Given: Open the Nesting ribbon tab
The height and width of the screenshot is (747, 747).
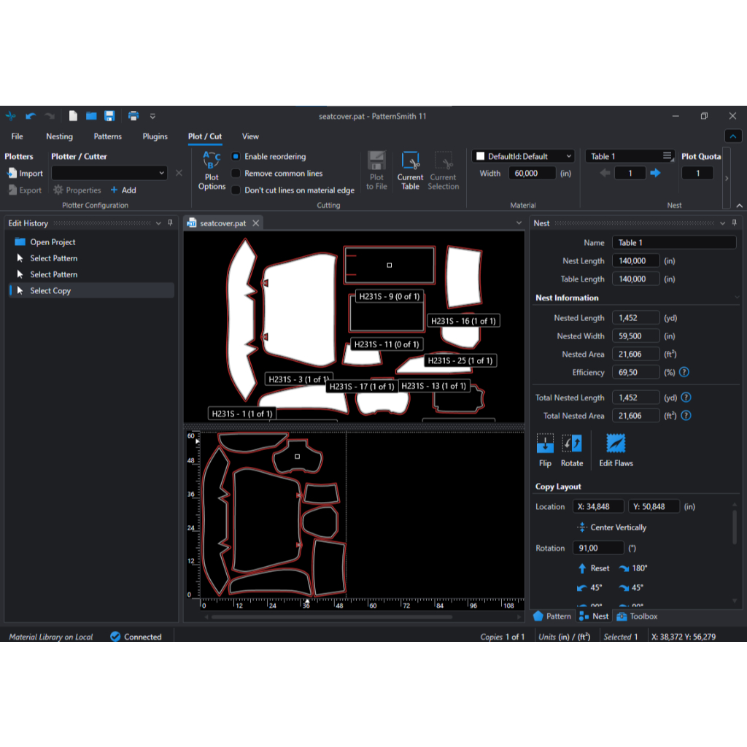Looking at the screenshot, I should pyautogui.click(x=59, y=136).
